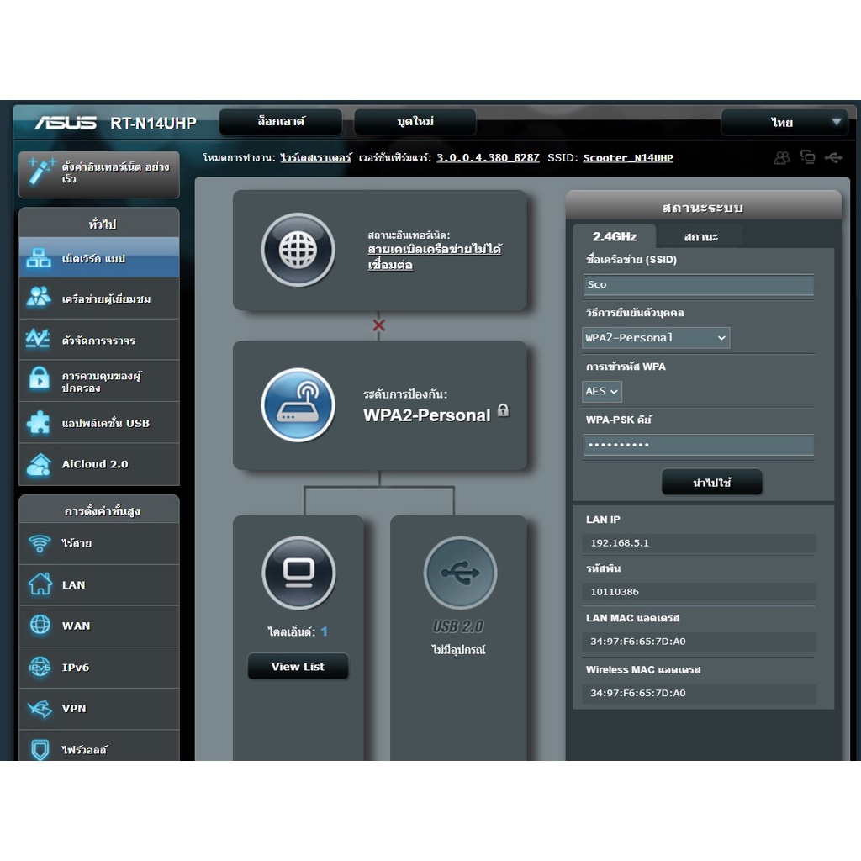
Task: Click inside the WPA-PSK key field
Action: 698,445
